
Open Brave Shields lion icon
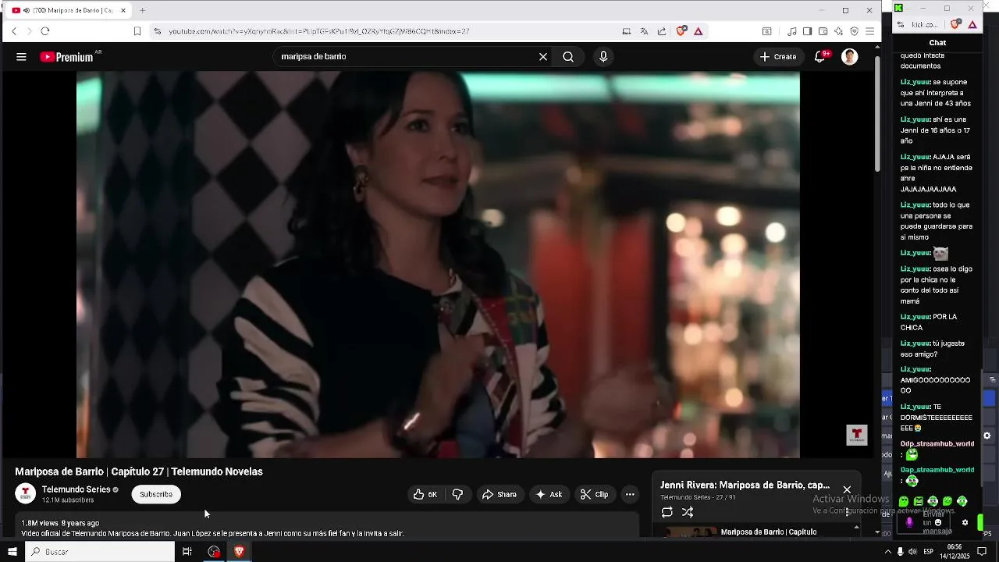(x=681, y=31)
